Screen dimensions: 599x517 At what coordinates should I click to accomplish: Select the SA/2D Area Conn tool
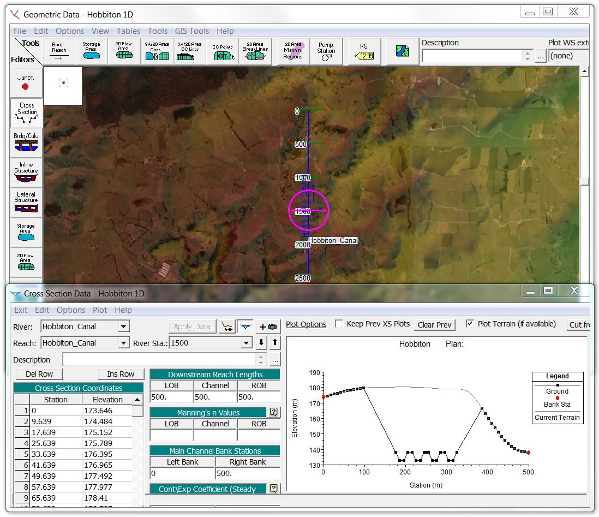click(x=157, y=51)
